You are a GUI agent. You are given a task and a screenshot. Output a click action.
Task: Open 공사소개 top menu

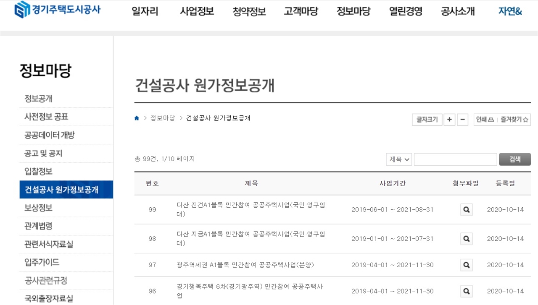point(458,11)
